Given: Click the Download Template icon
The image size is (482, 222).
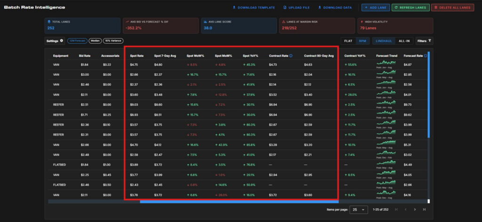Looking at the screenshot, I should pos(234,8).
